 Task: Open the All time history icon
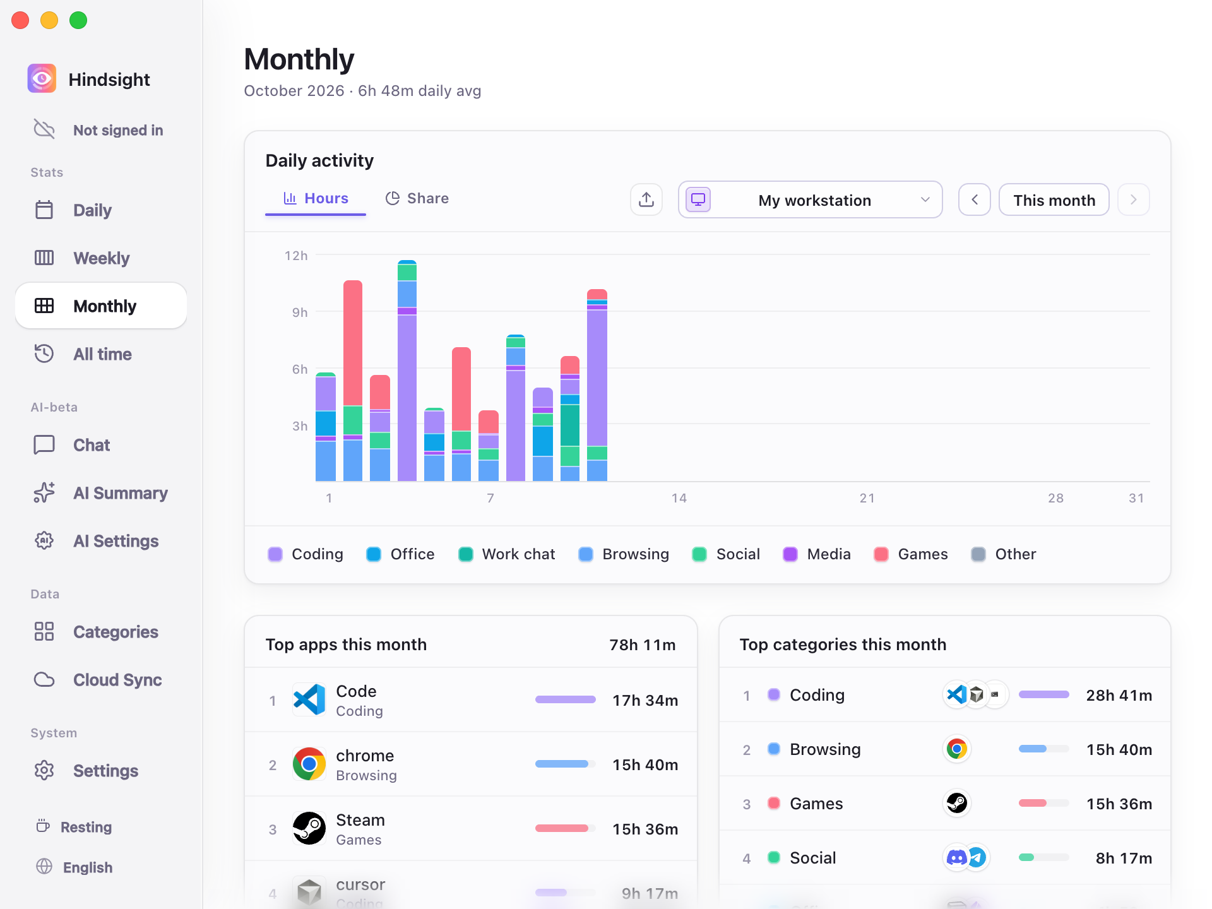(x=44, y=353)
